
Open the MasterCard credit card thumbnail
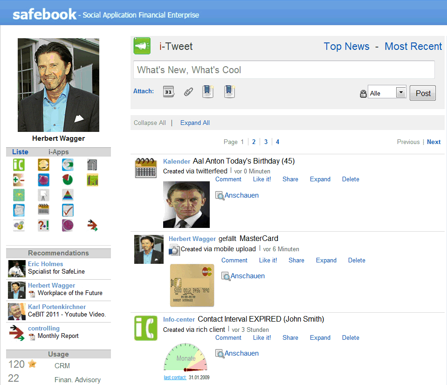(x=192, y=285)
